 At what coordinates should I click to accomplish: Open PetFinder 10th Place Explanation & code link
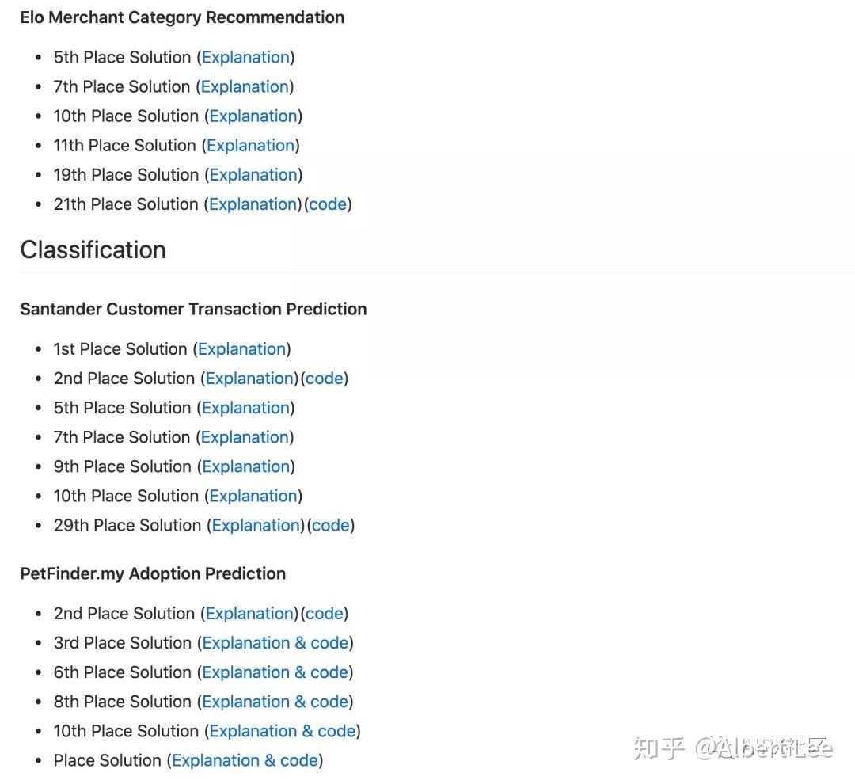point(283,732)
